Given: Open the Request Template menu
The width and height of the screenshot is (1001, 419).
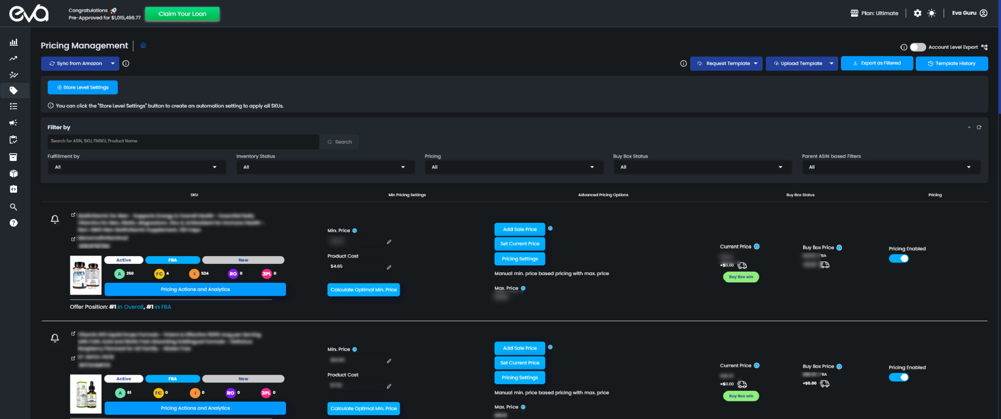Looking at the screenshot, I should point(726,63).
